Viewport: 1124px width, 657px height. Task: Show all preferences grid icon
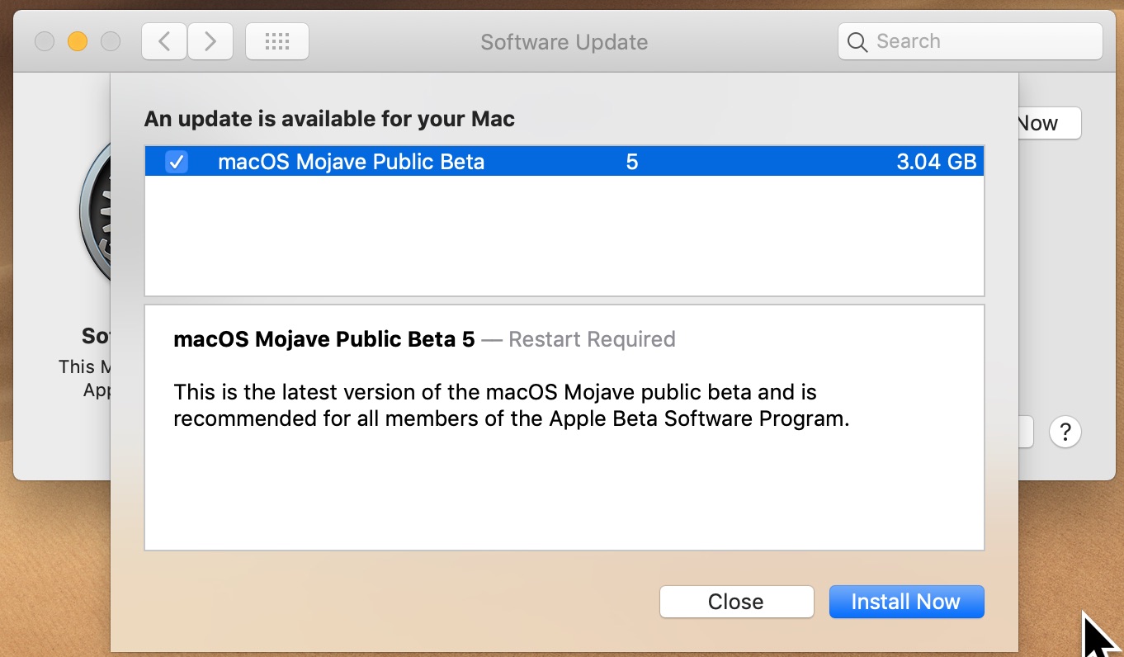click(x=277, y=41)
